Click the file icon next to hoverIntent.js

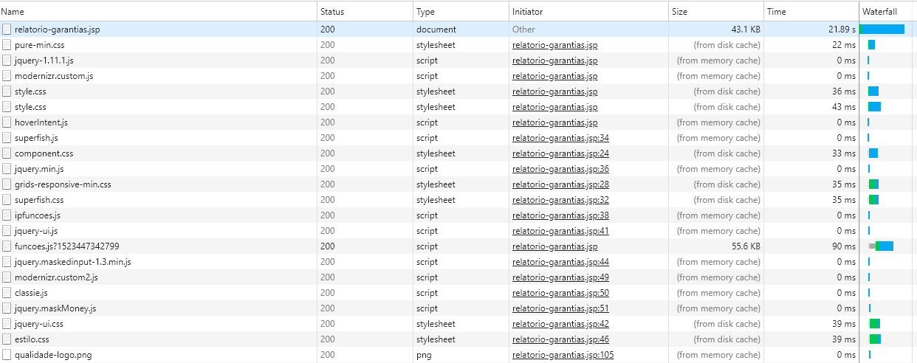tap(7, 122)
